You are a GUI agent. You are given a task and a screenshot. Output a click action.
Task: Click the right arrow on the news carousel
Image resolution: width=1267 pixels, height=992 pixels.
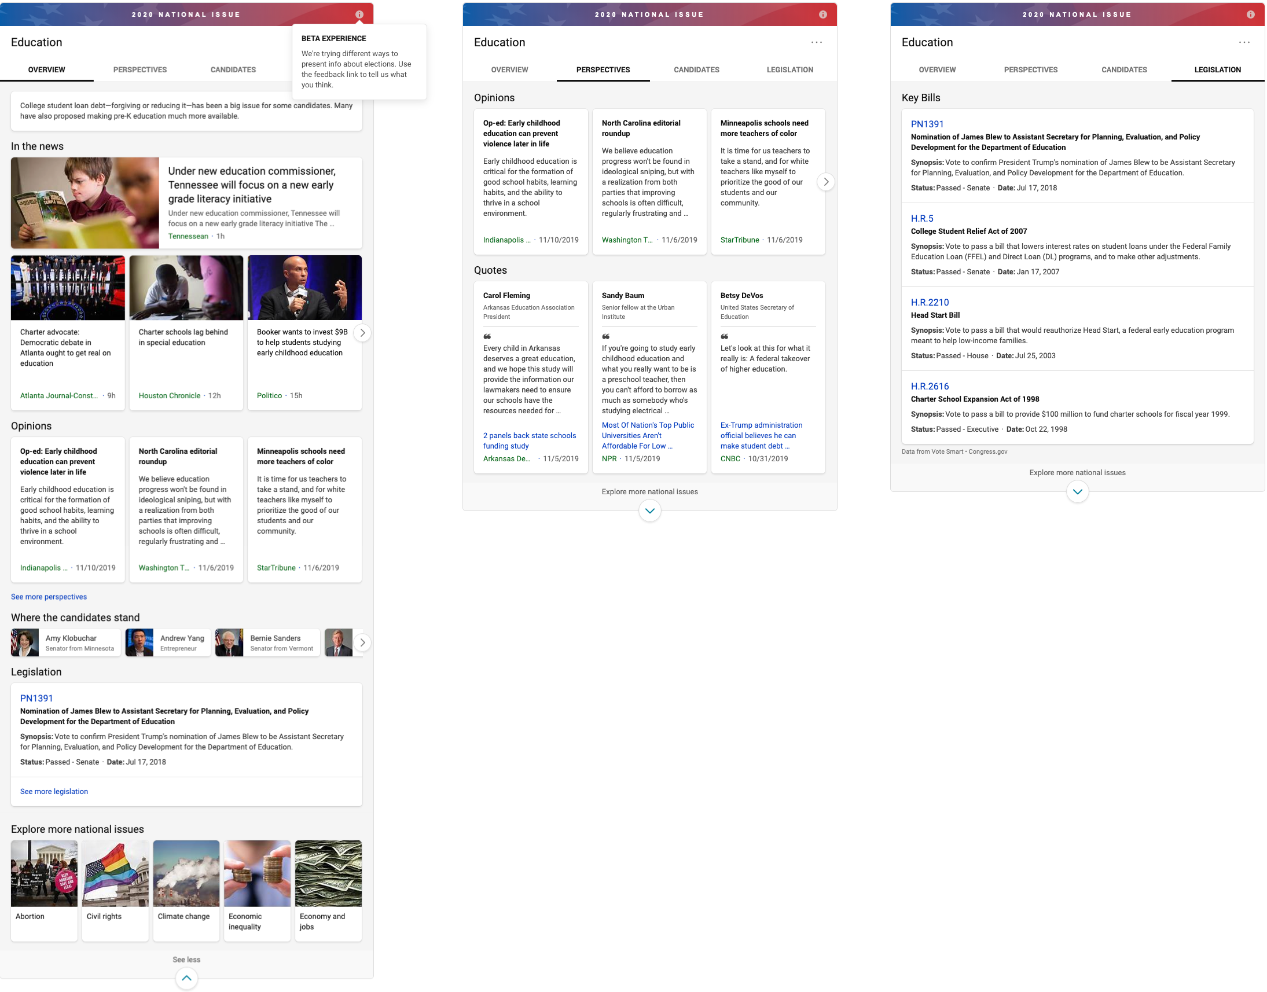click(362, 332)
